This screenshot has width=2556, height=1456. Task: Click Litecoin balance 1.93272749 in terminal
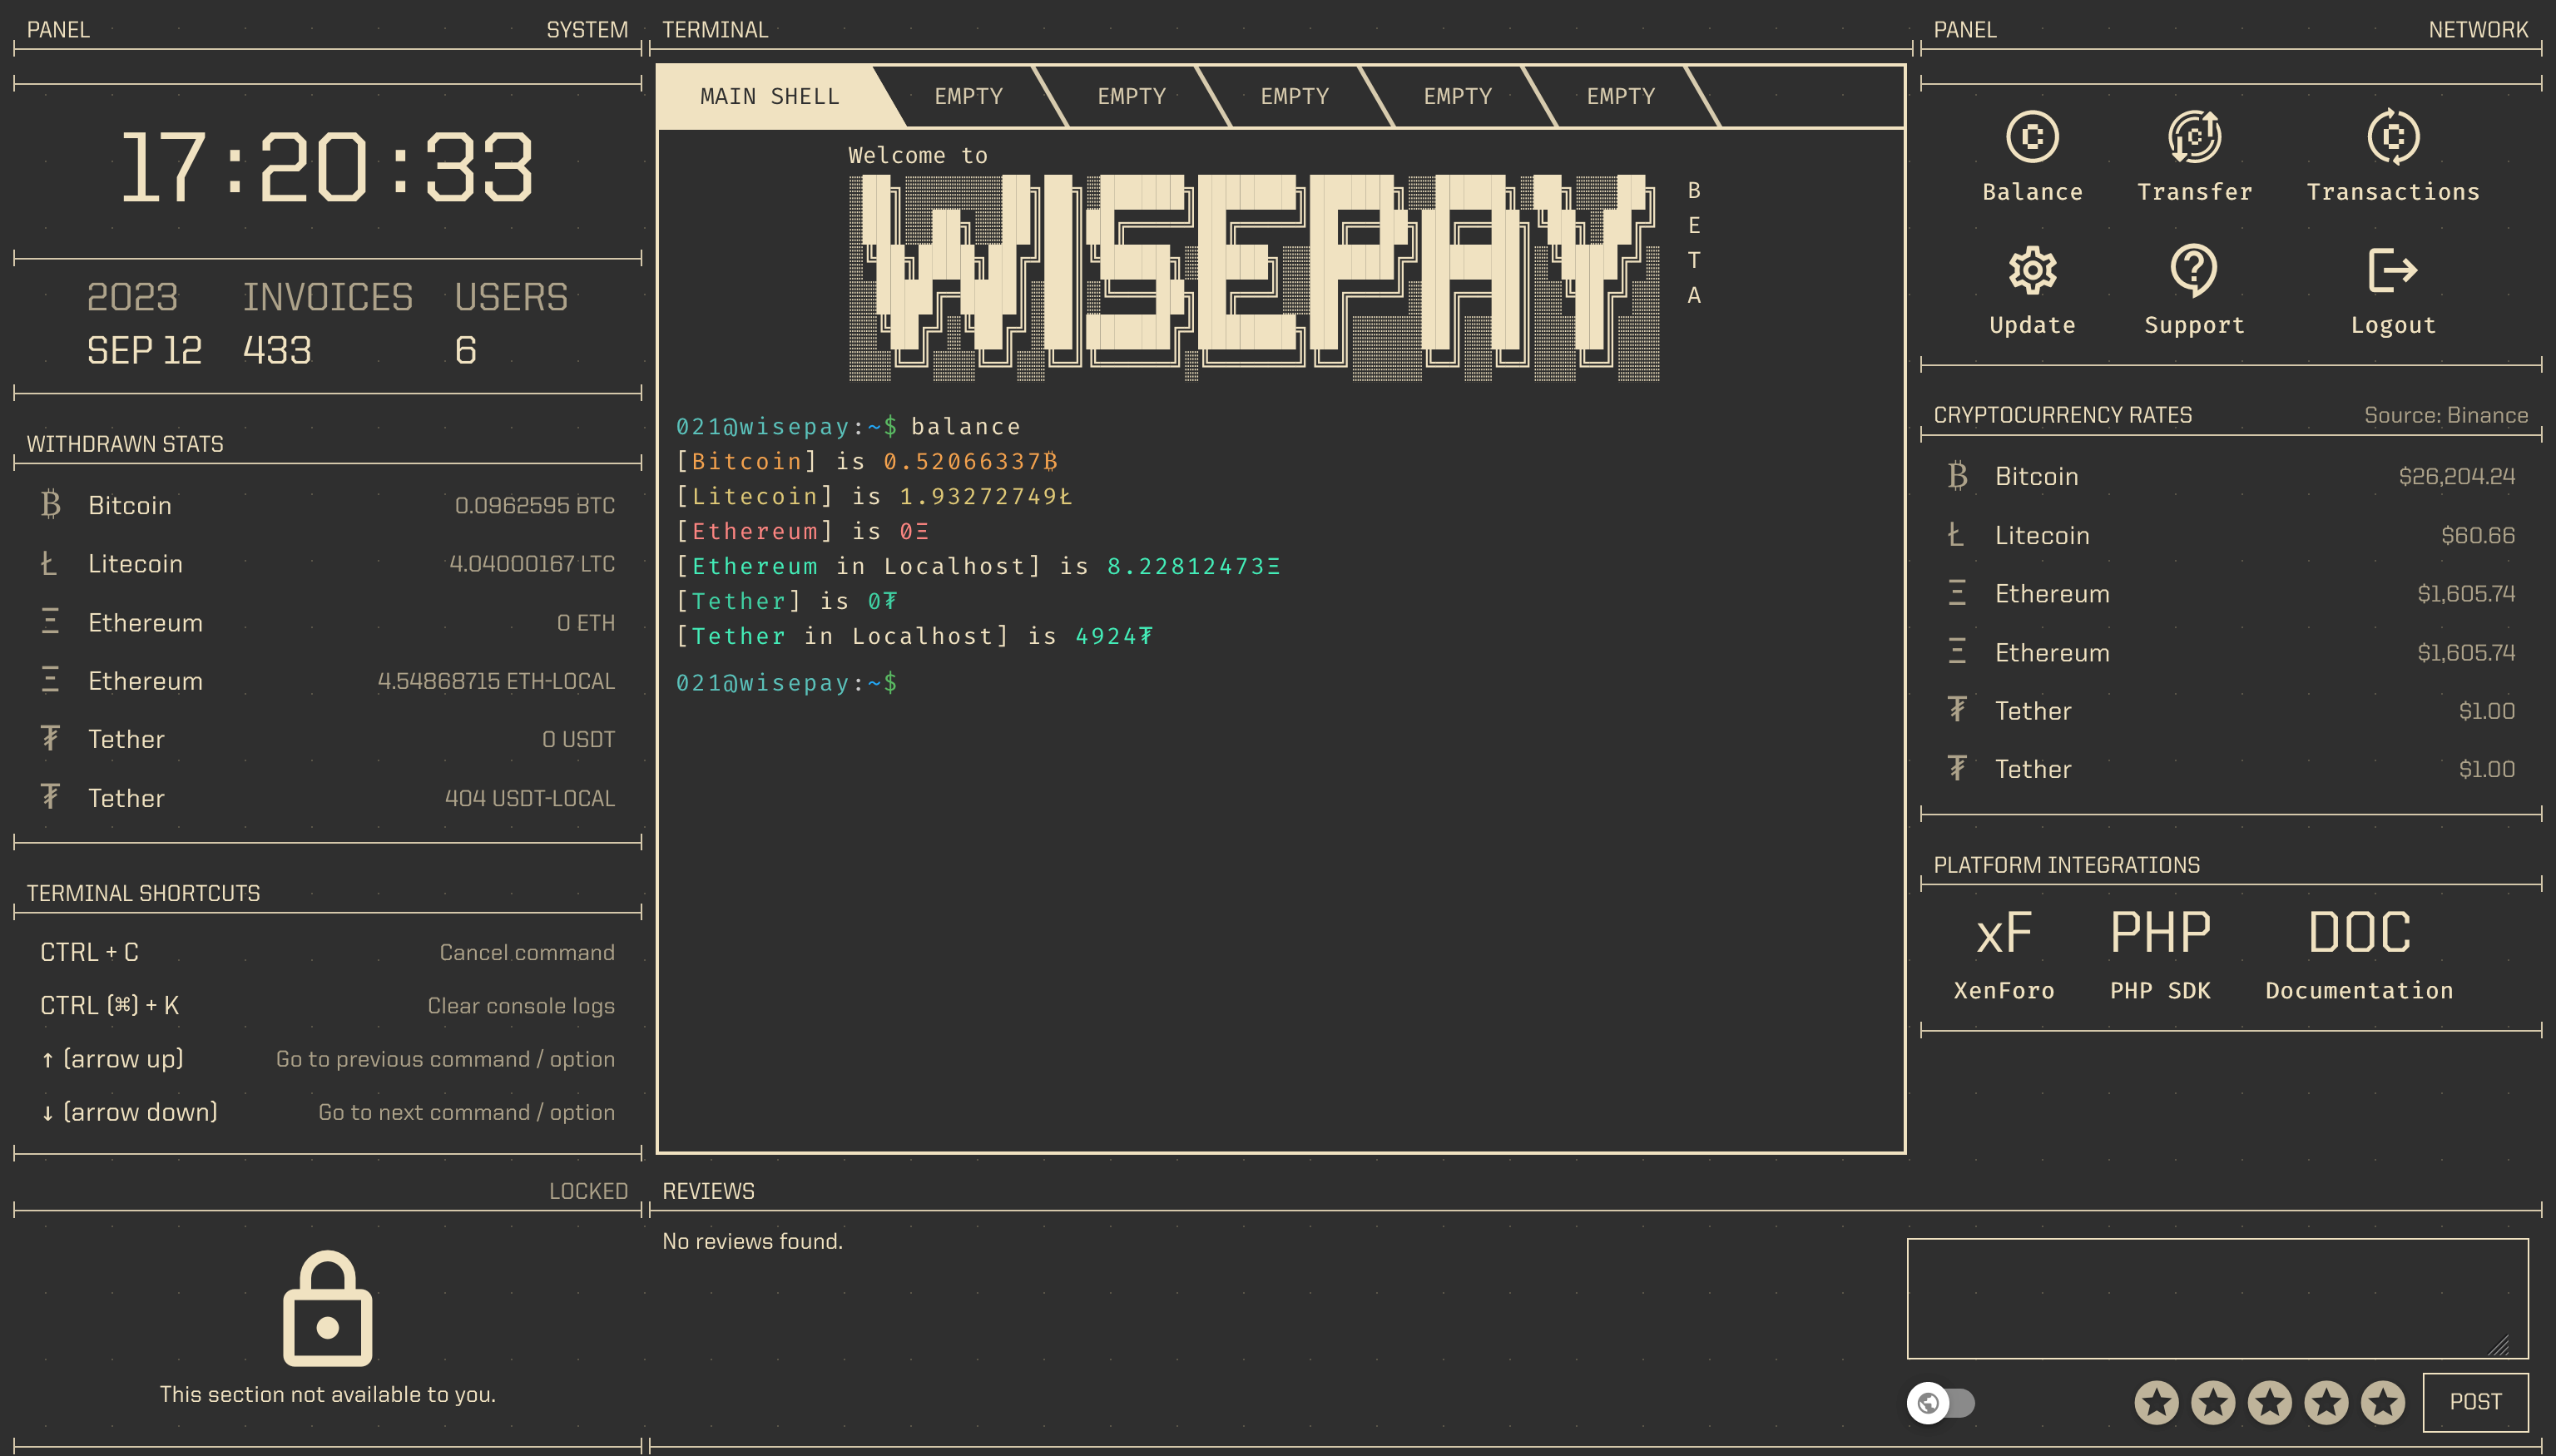(985, 496)
